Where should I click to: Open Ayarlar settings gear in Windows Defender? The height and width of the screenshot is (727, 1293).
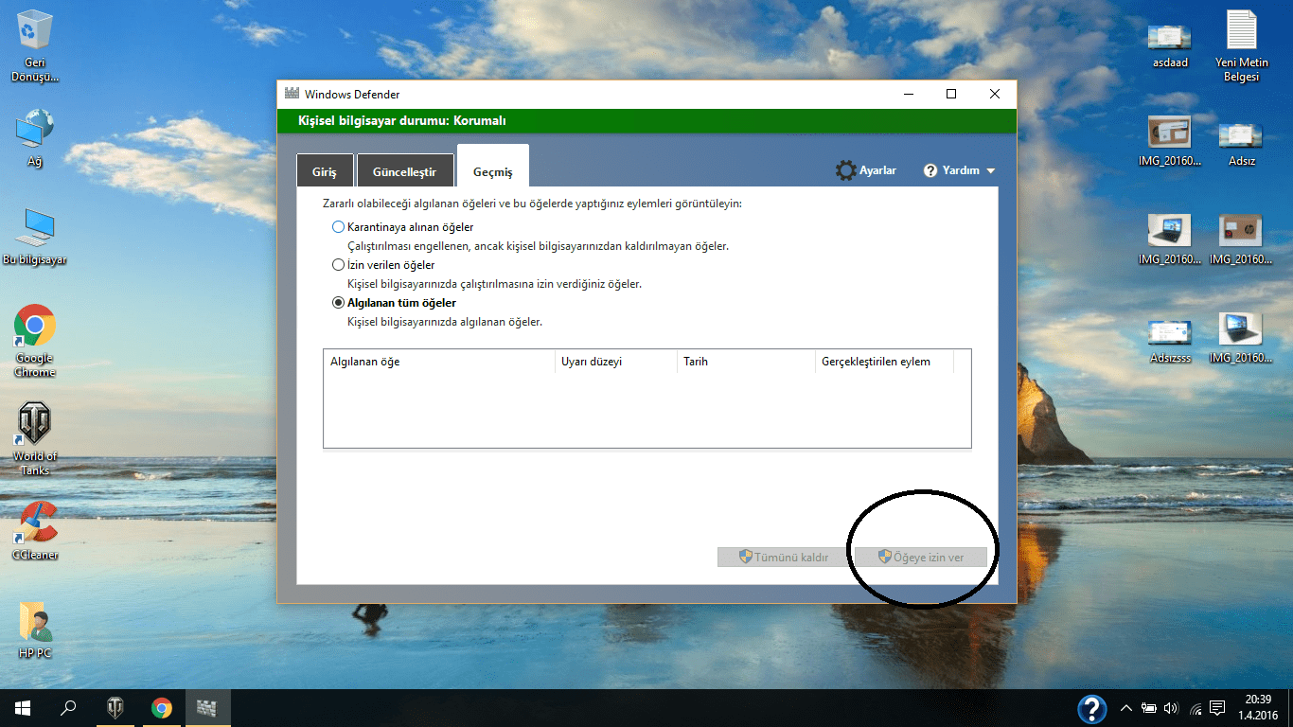pos(866,170)
